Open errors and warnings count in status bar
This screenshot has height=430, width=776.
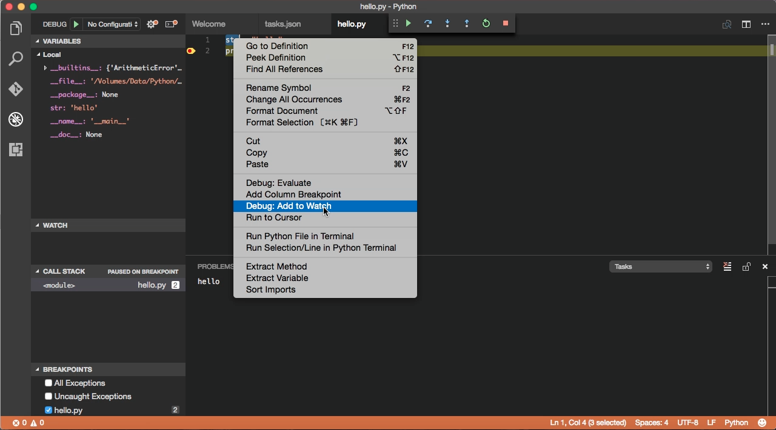(x=28, y=423)
